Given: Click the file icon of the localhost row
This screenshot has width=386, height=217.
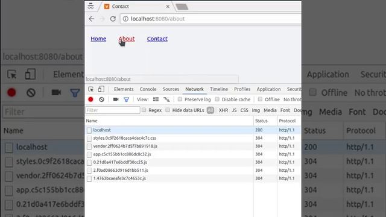Looking at the screenshot, I should (89, 130).
